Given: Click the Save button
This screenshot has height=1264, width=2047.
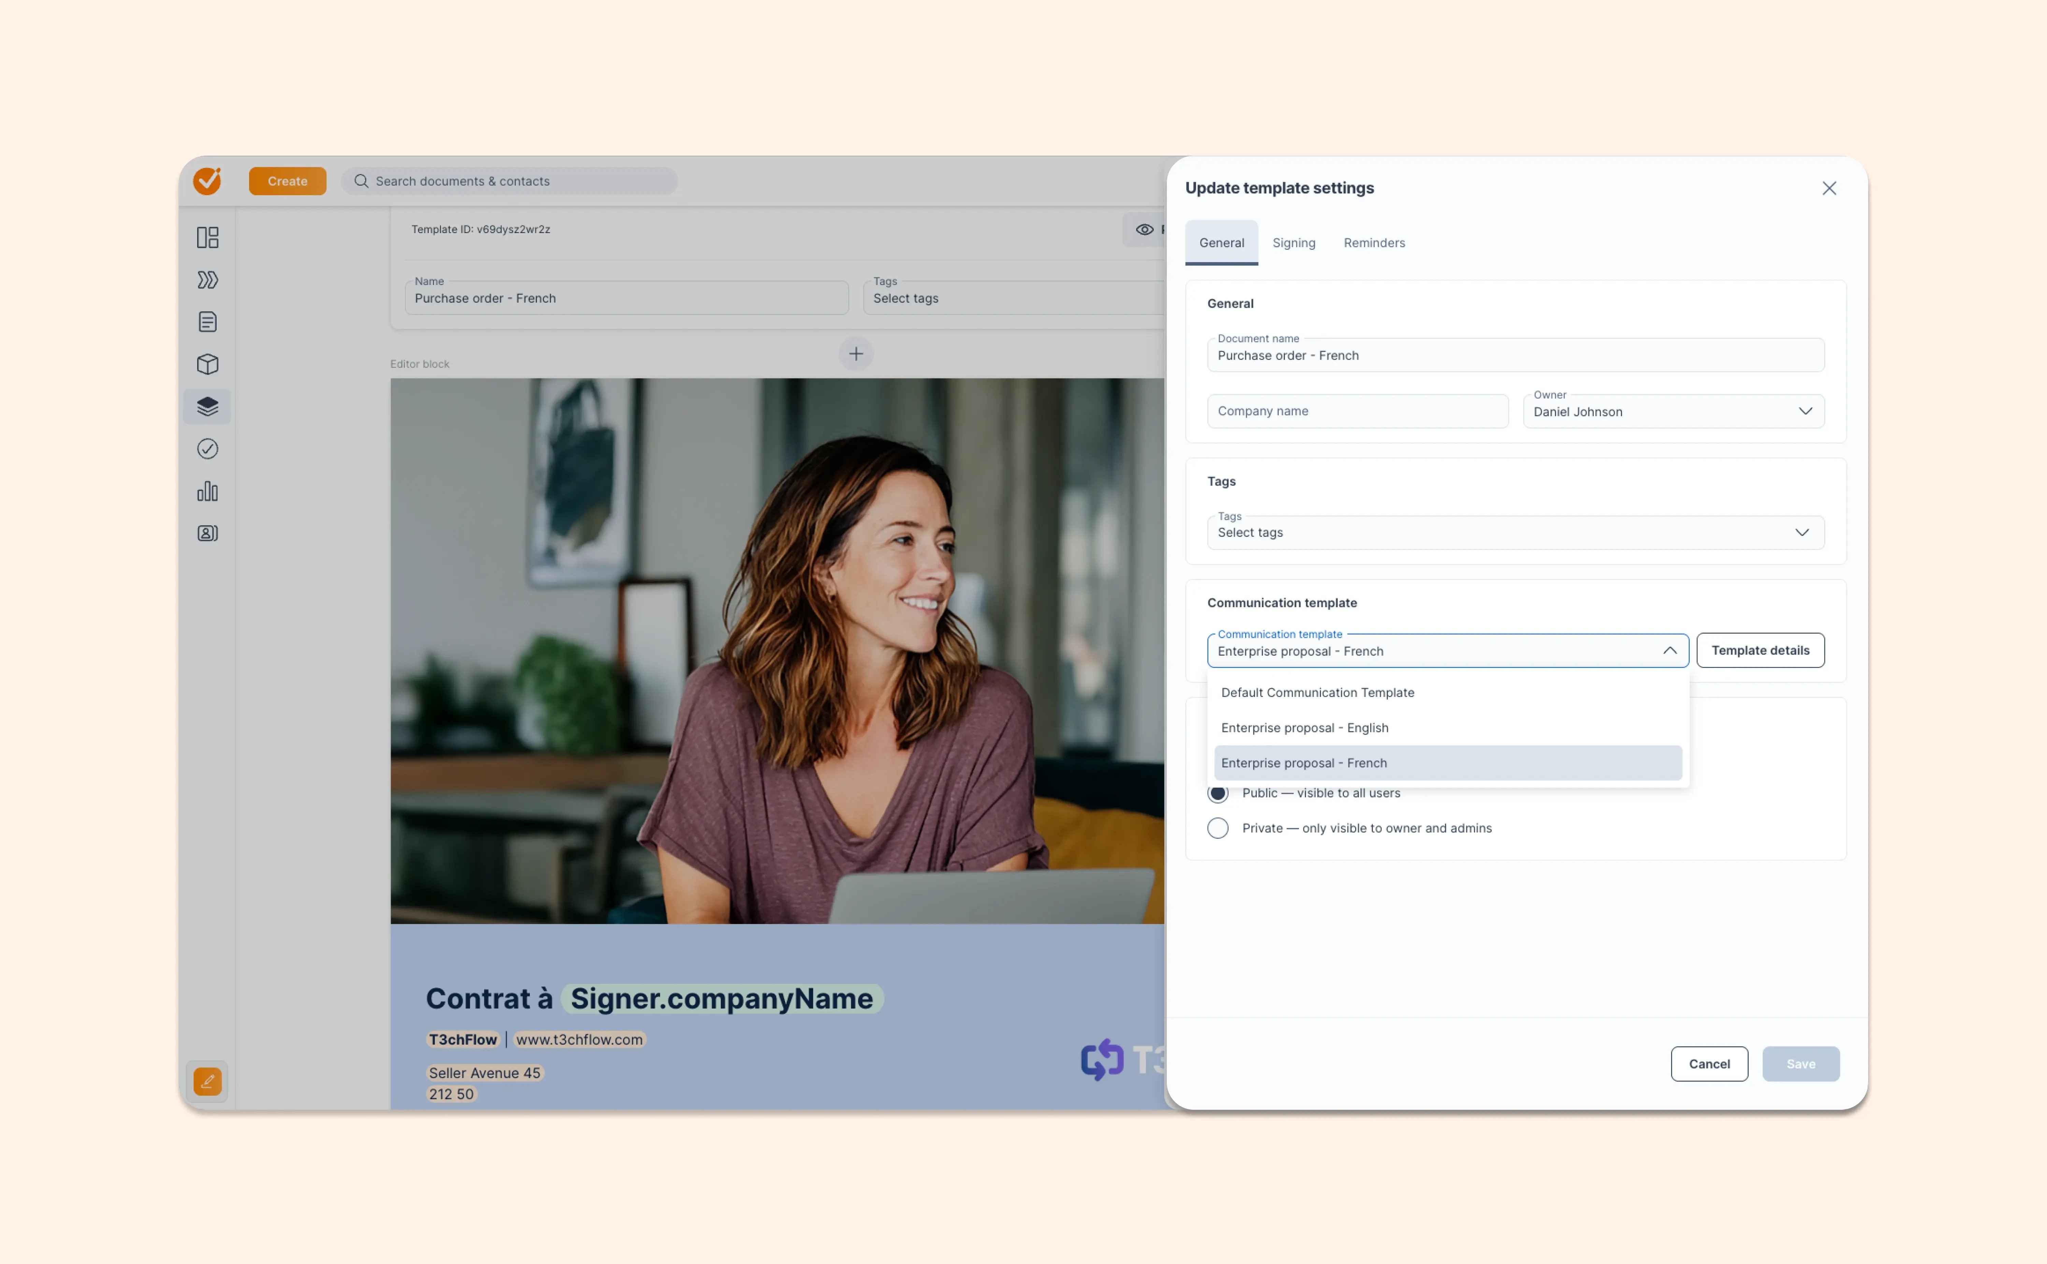Looking at the screenshot, I should 1801,1064.
